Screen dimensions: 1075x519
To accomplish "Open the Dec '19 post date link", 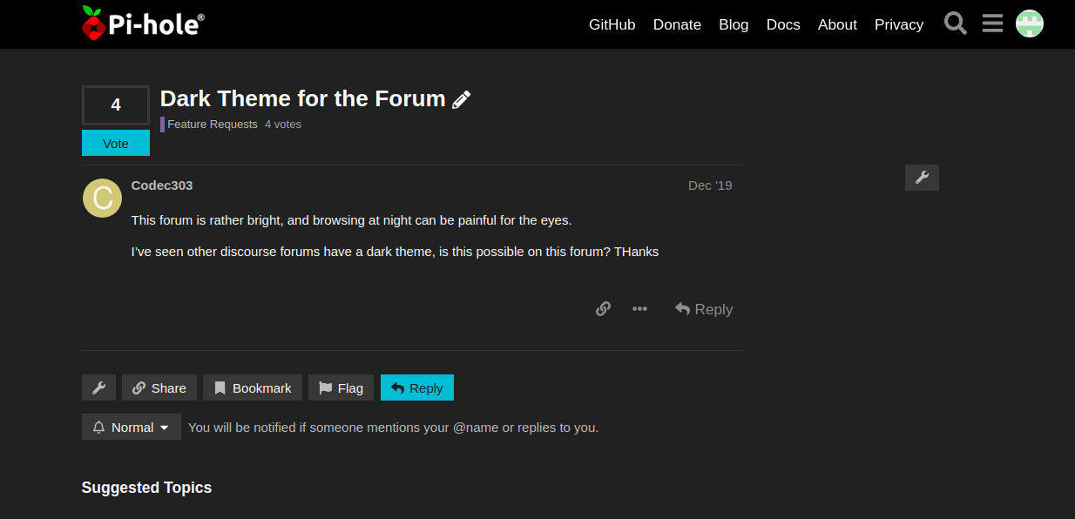I will coord(710,185).
